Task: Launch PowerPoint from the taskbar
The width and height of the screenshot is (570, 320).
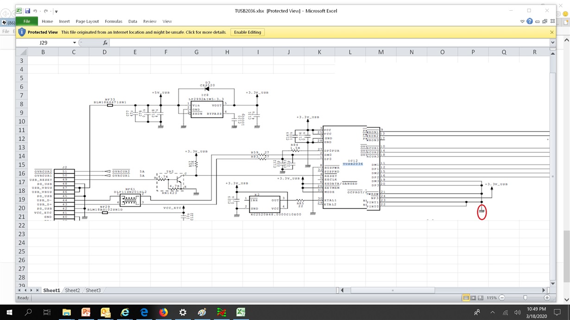Action: click(x=86, y=312)
